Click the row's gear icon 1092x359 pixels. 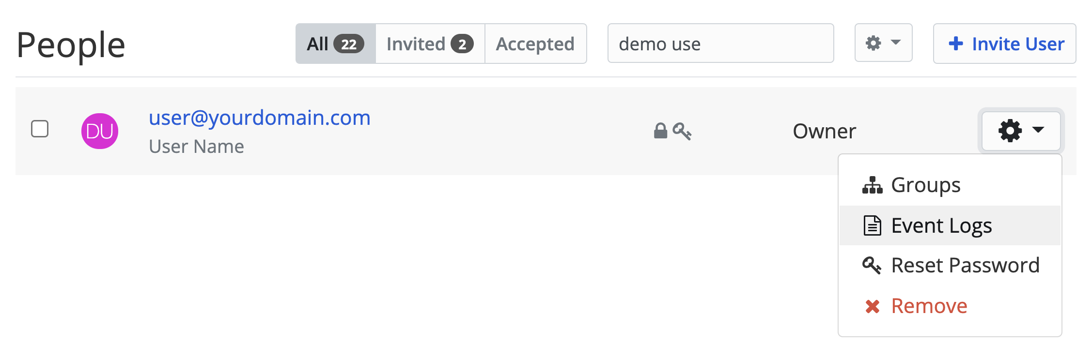pyautogui.click(x=1010, y=131)
